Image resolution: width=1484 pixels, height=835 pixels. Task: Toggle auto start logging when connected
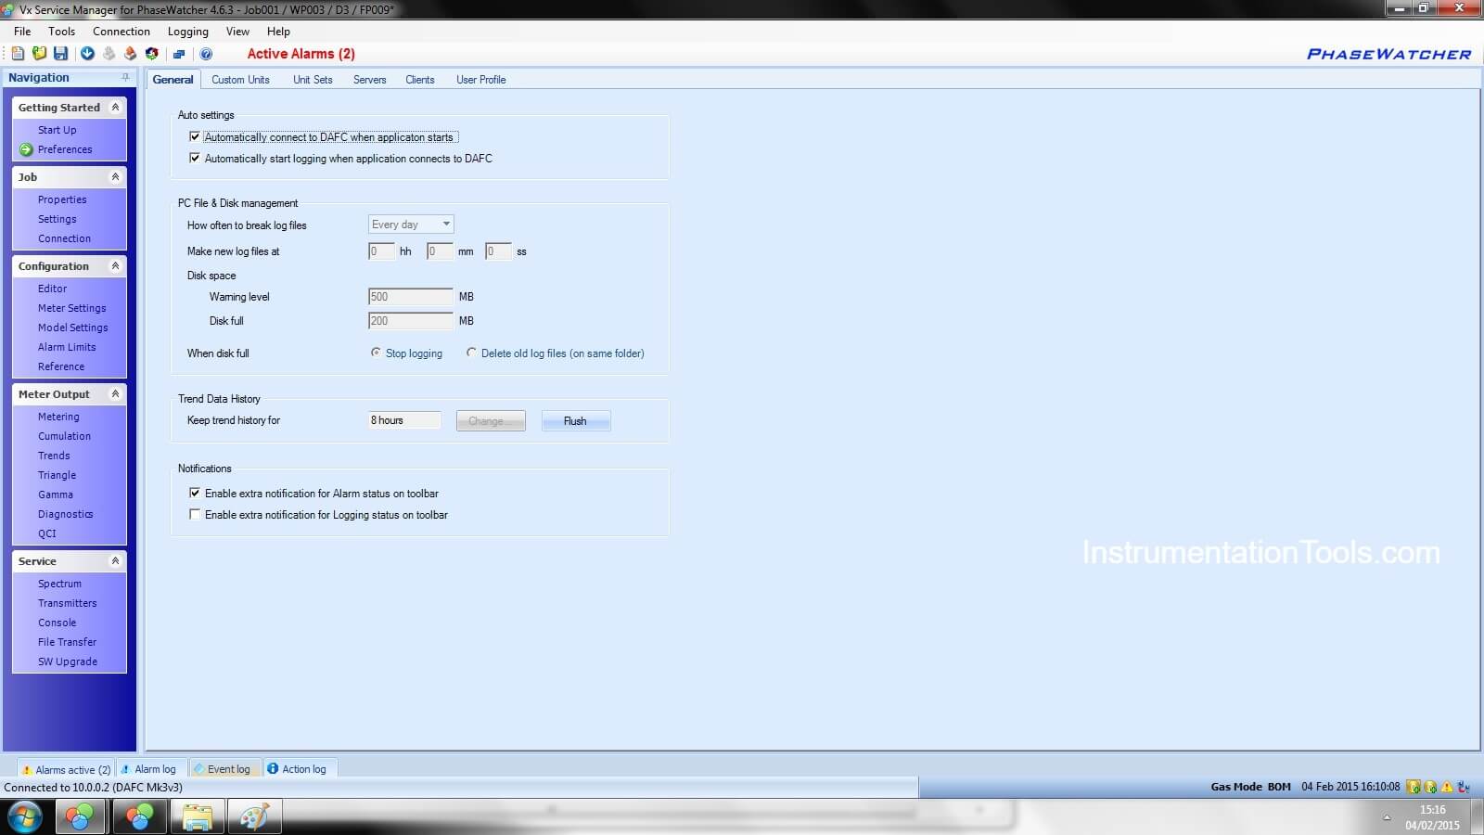[195, 158]
